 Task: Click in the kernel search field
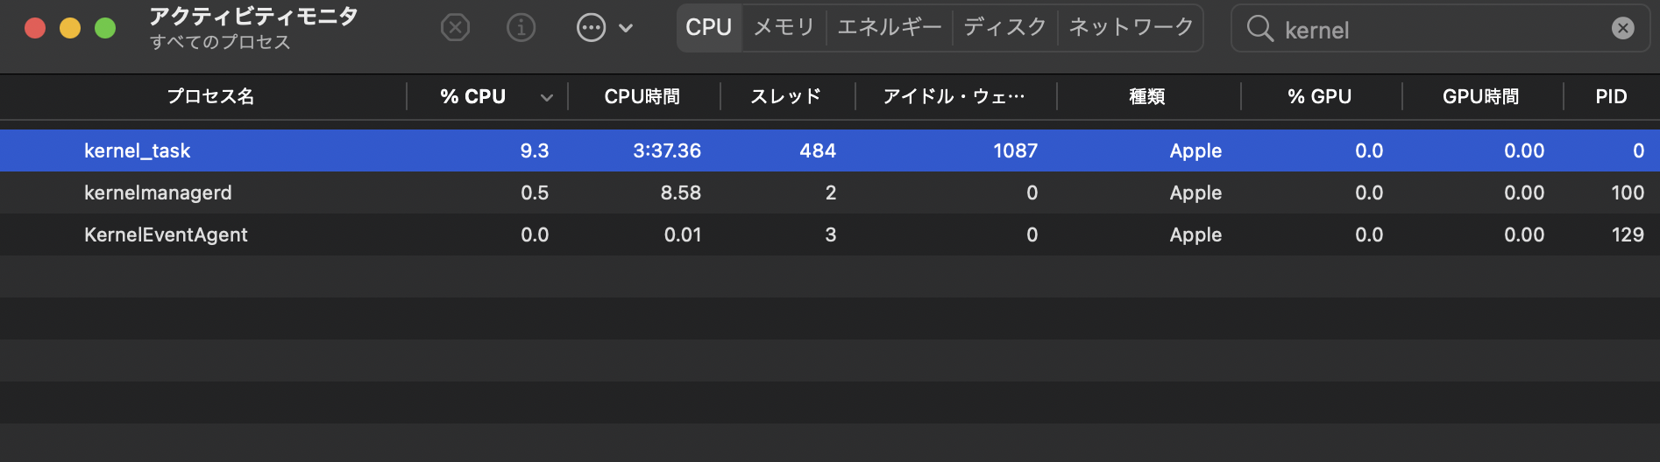tap(1437, 30)
